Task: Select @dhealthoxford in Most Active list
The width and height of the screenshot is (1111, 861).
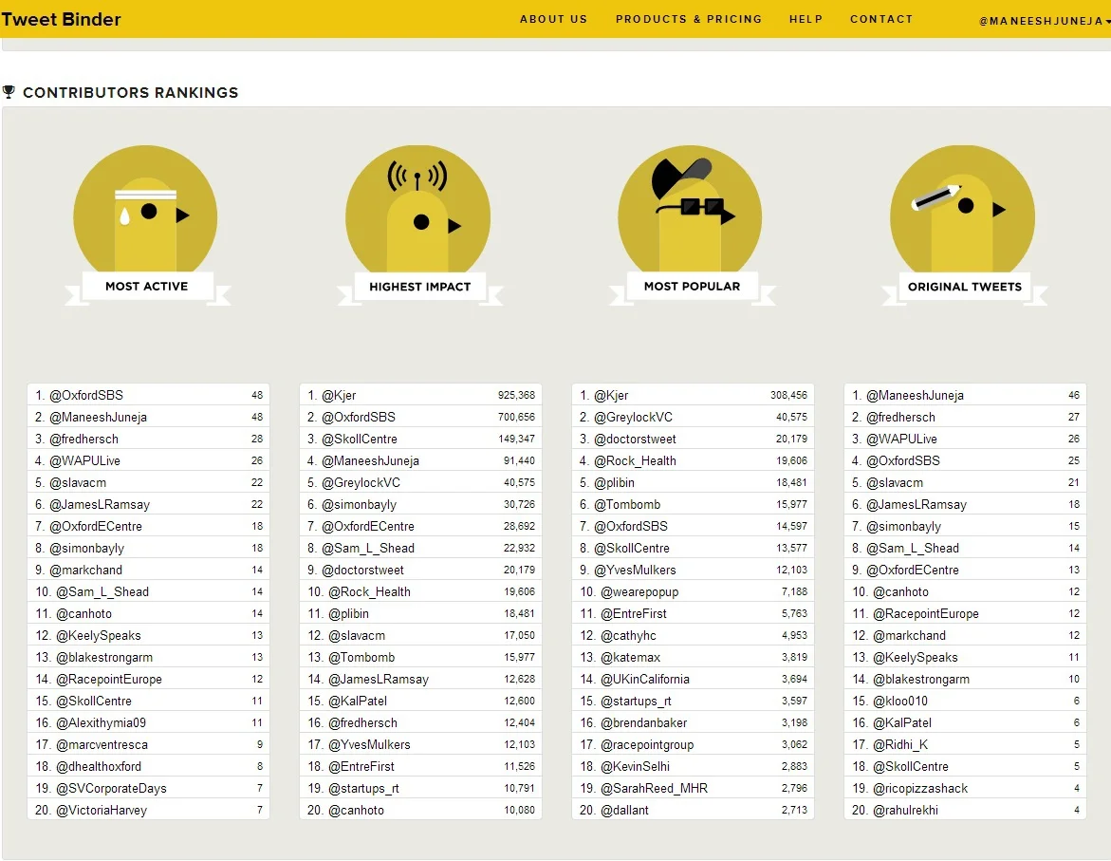Action: pos(99,767)
